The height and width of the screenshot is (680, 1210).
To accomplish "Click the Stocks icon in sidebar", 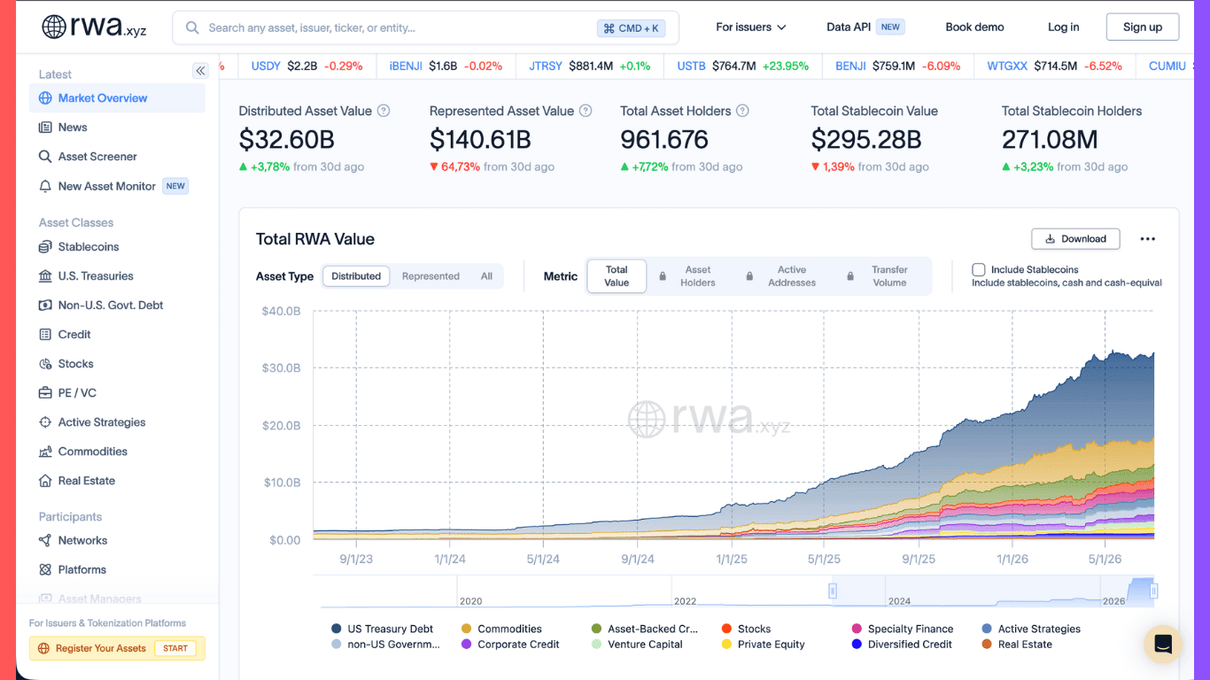I will (45, 364).
